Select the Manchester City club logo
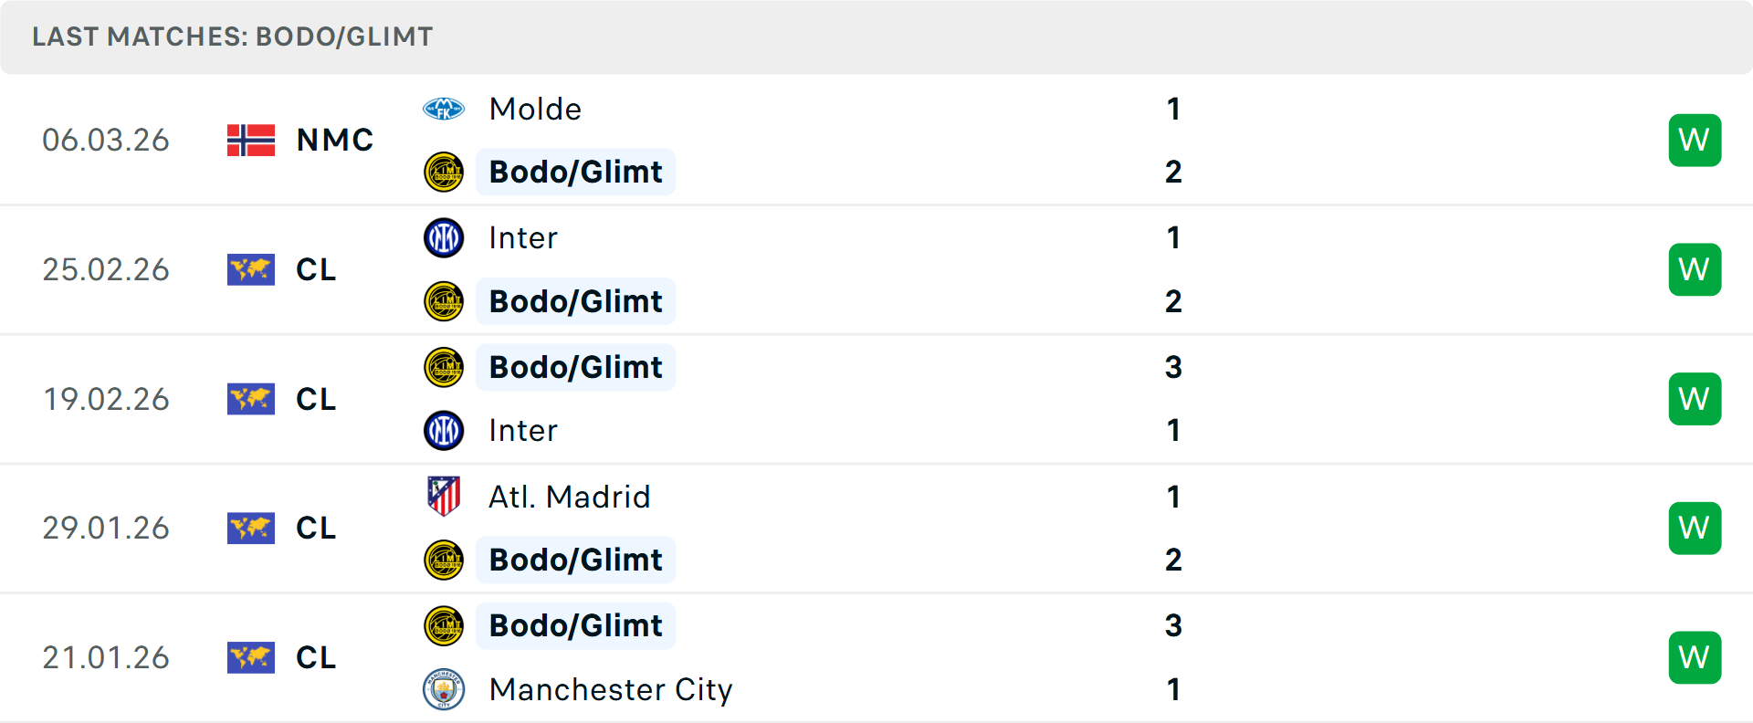This screenshot has width=1753, height=723. [444, 690]
